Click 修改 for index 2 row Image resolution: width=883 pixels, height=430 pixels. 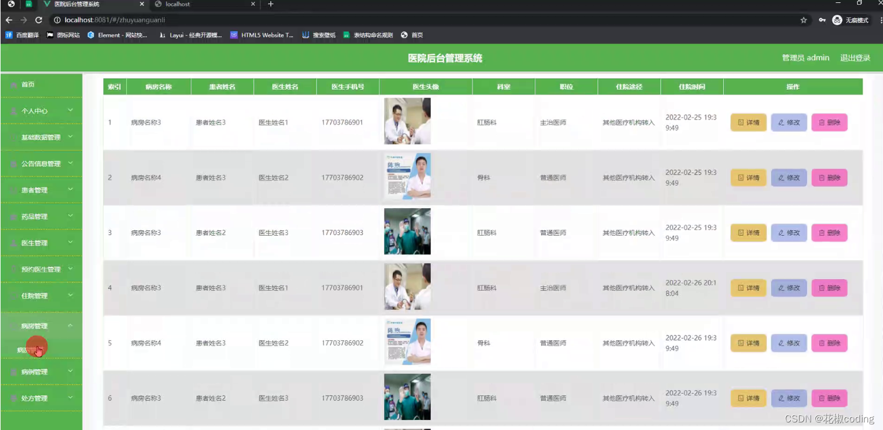pyautogui.click(x=789, y=178)
